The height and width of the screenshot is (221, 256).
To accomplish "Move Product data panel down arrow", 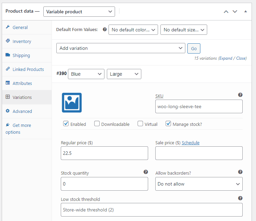I will point(235,12).
